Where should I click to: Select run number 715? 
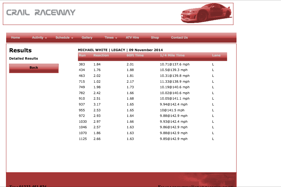pos(82,82)
